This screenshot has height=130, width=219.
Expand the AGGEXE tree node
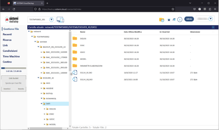(x=41, y=88)
